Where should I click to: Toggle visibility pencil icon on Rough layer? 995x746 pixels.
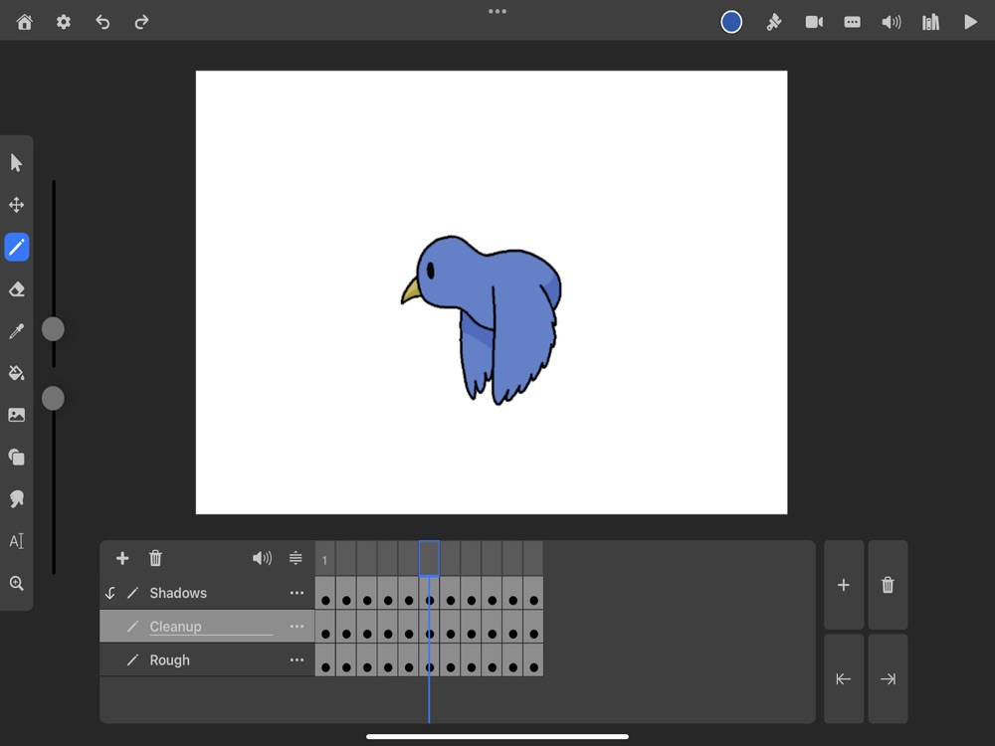132,660
